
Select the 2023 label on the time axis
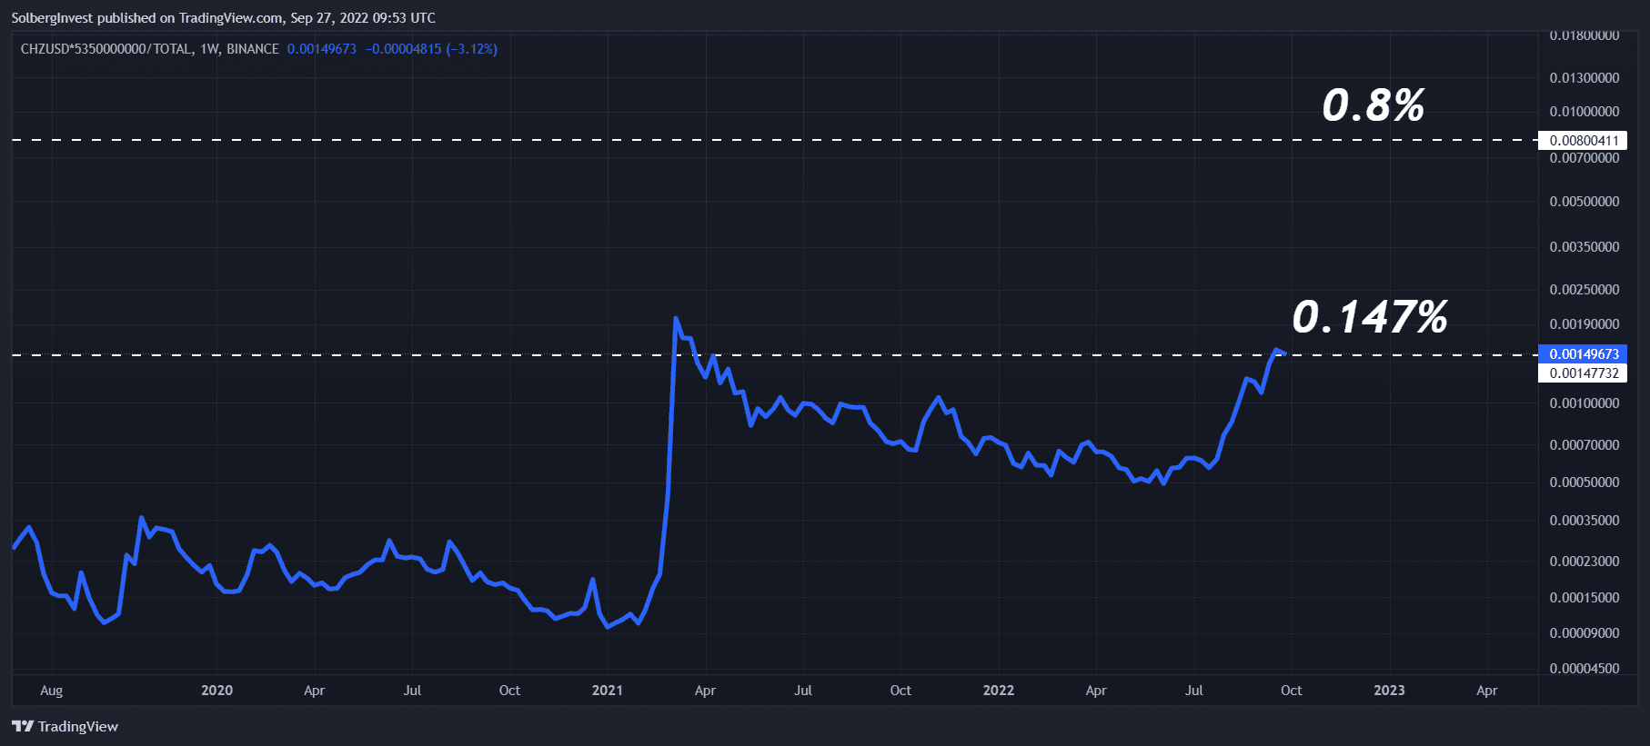pyautogui.click(x=1389, y=691)
